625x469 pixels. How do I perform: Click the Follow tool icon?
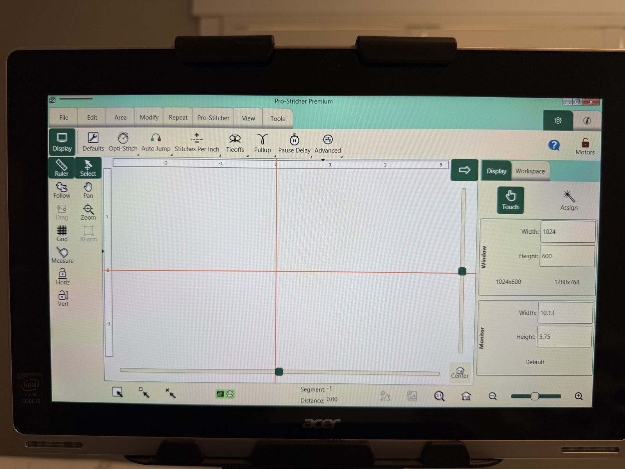[62, 190]
